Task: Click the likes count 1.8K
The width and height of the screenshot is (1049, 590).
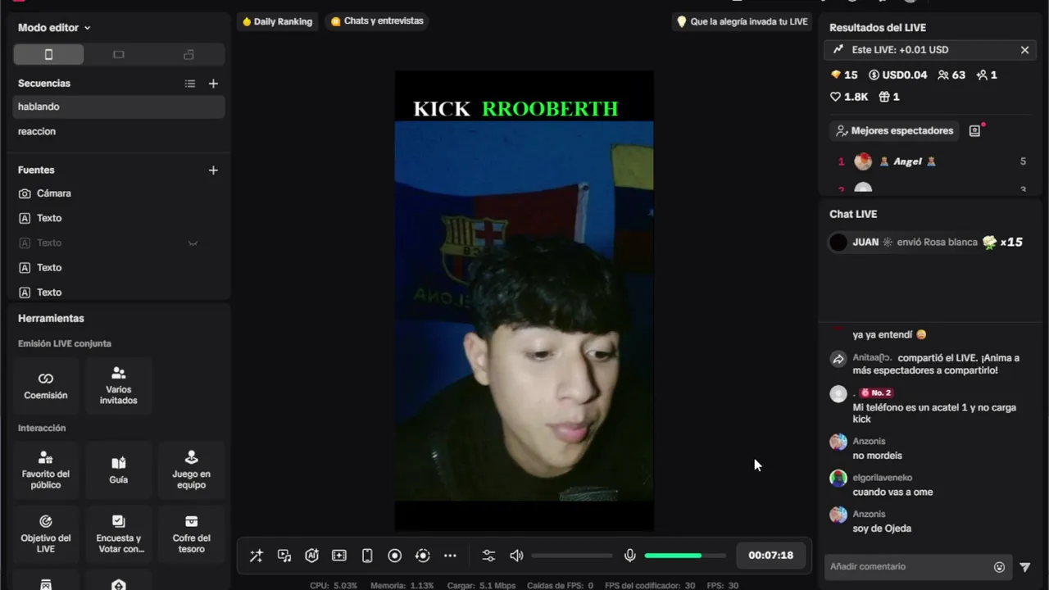Action: point(849,97)
